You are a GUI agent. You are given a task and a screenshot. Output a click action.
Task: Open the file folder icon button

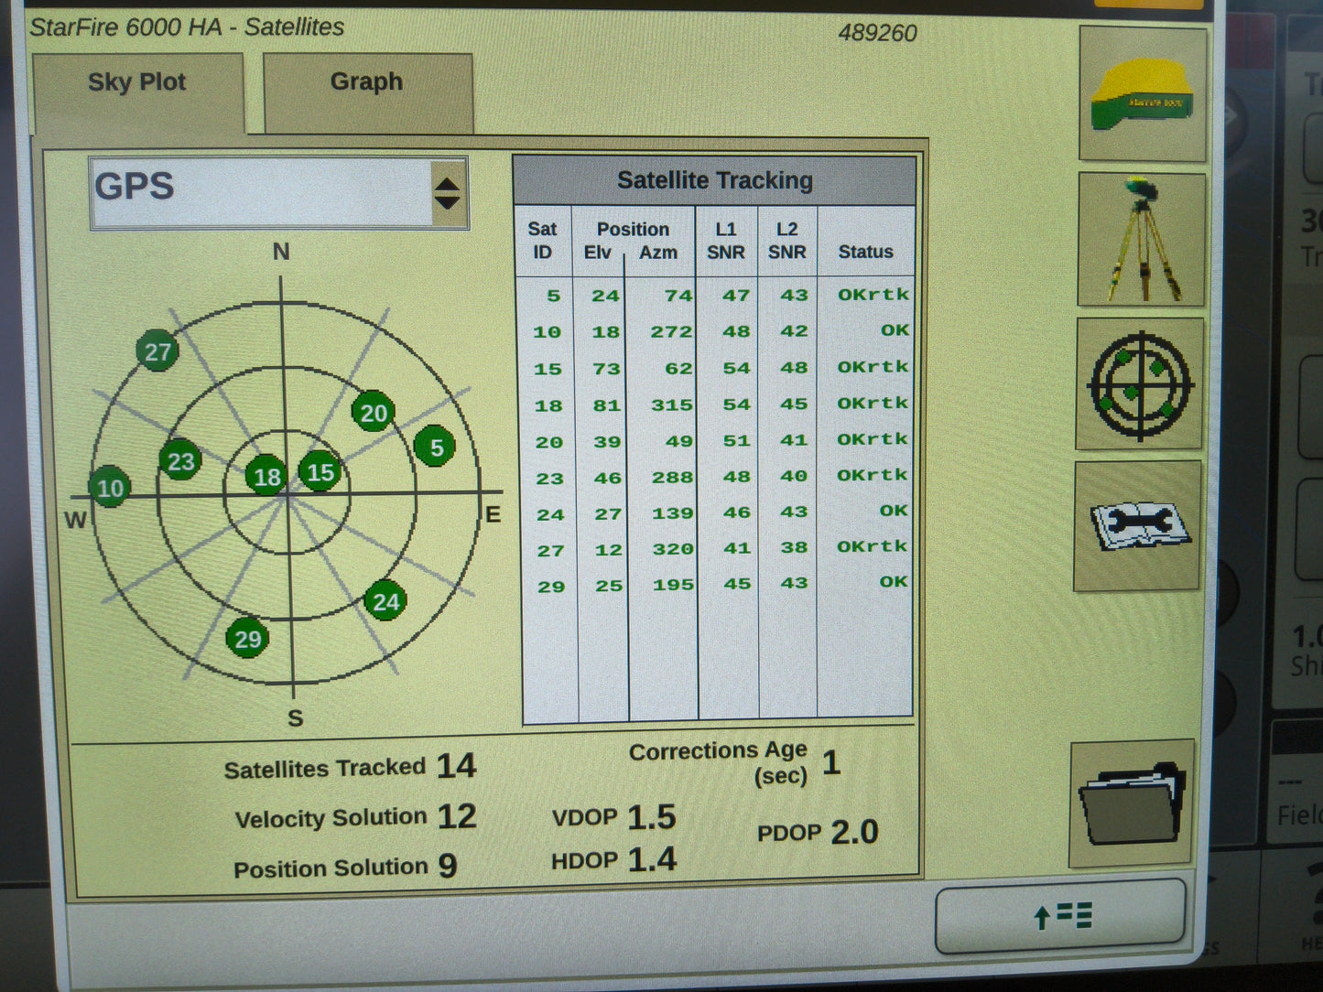pos(1132,804)
